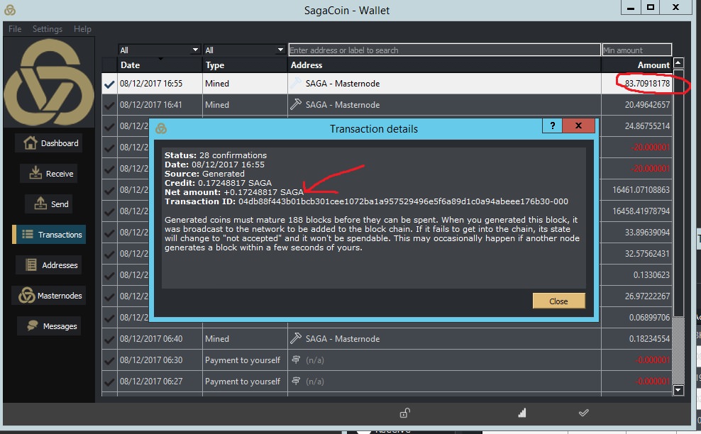Screen dimensions: 701x434
Task: Click the SagaCoin logo in the title bar
Action: (x=10, y=9)
